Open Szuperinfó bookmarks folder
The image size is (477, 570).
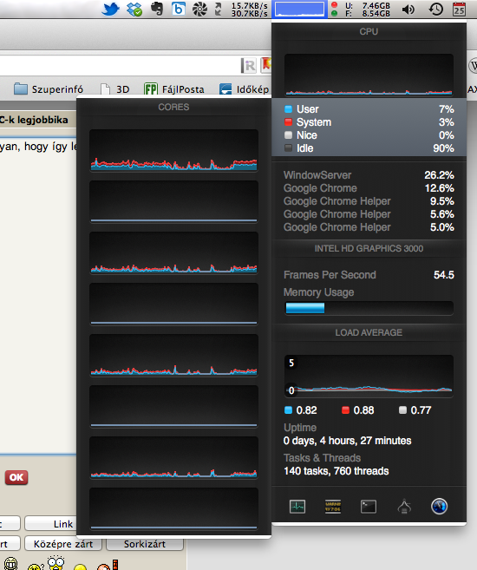pos(49,89)
